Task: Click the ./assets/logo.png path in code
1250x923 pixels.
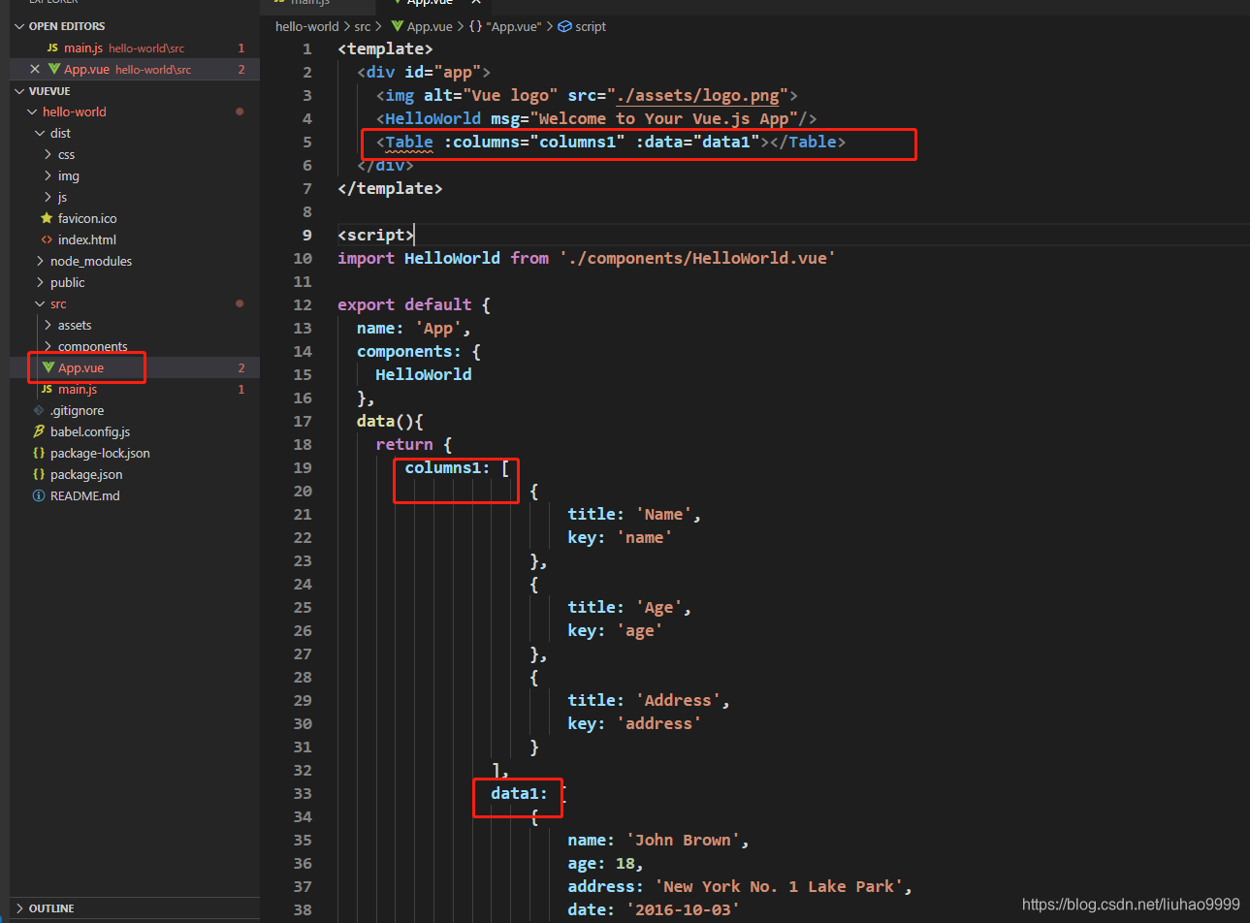Action: click(x=698, y=95)
